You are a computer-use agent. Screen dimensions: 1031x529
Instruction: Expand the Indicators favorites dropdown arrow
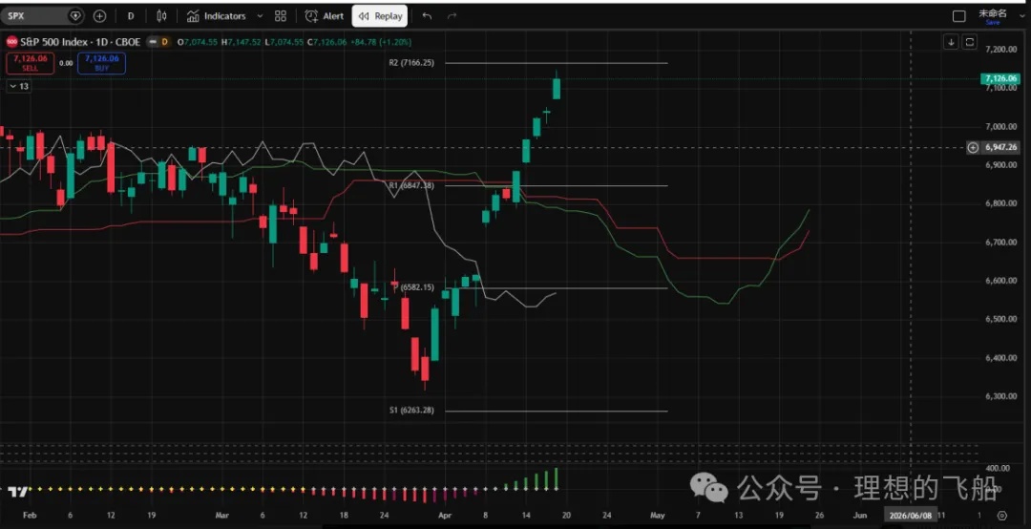(x=260, y=16)
